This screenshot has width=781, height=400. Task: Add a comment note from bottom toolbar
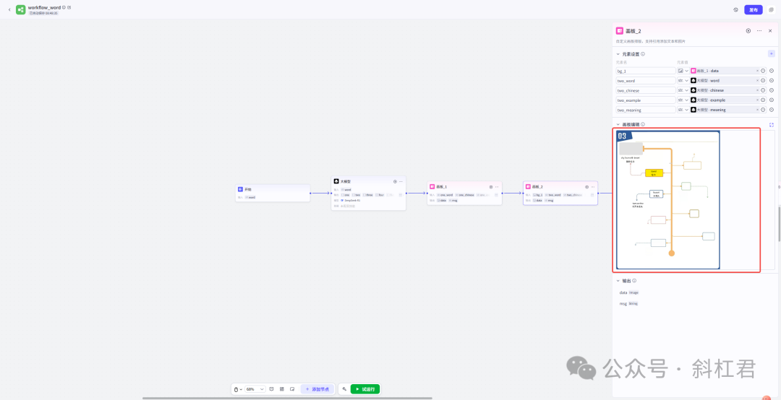(x=271, y=389)
